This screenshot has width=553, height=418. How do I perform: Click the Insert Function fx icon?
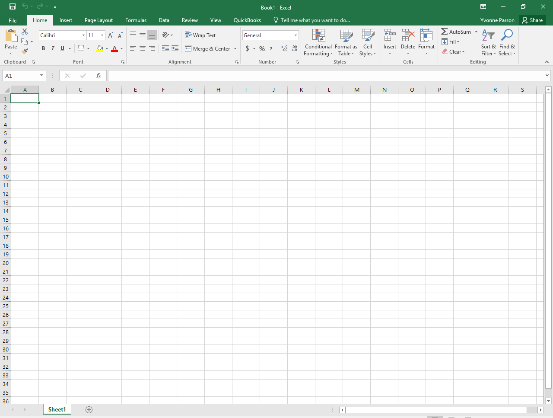(99, 76)
